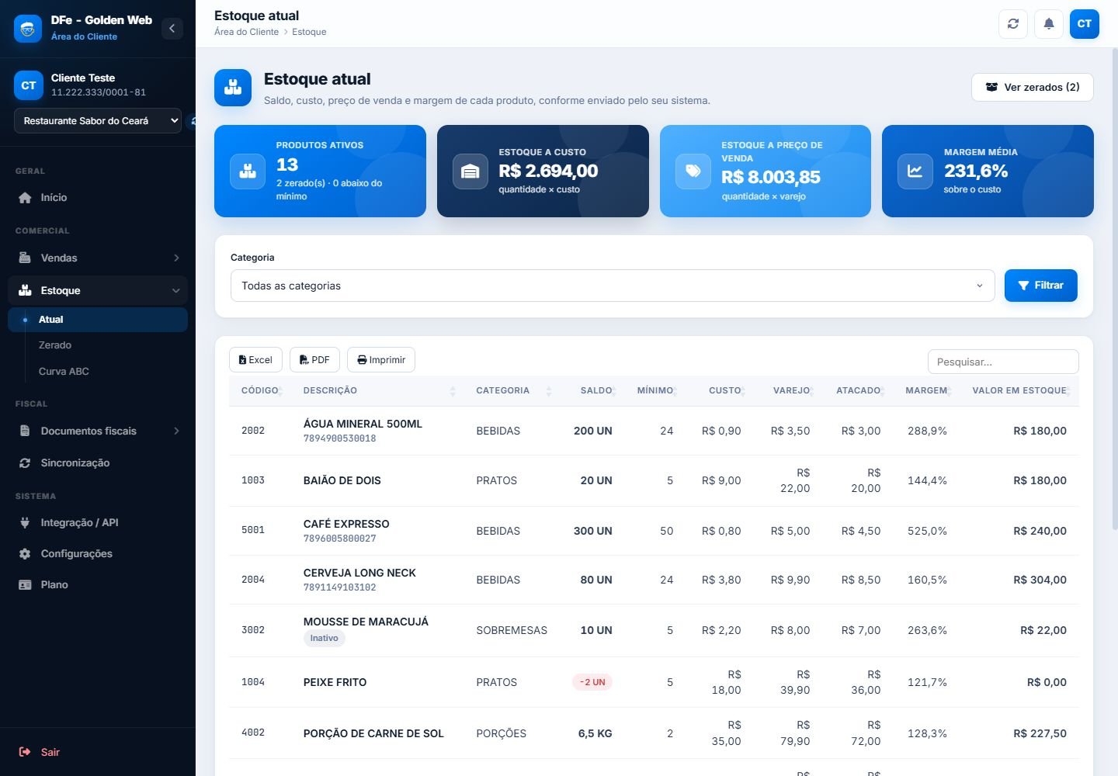
Task: Click the -2 UN balance badge for Peixe Frito
Action: 592,682
